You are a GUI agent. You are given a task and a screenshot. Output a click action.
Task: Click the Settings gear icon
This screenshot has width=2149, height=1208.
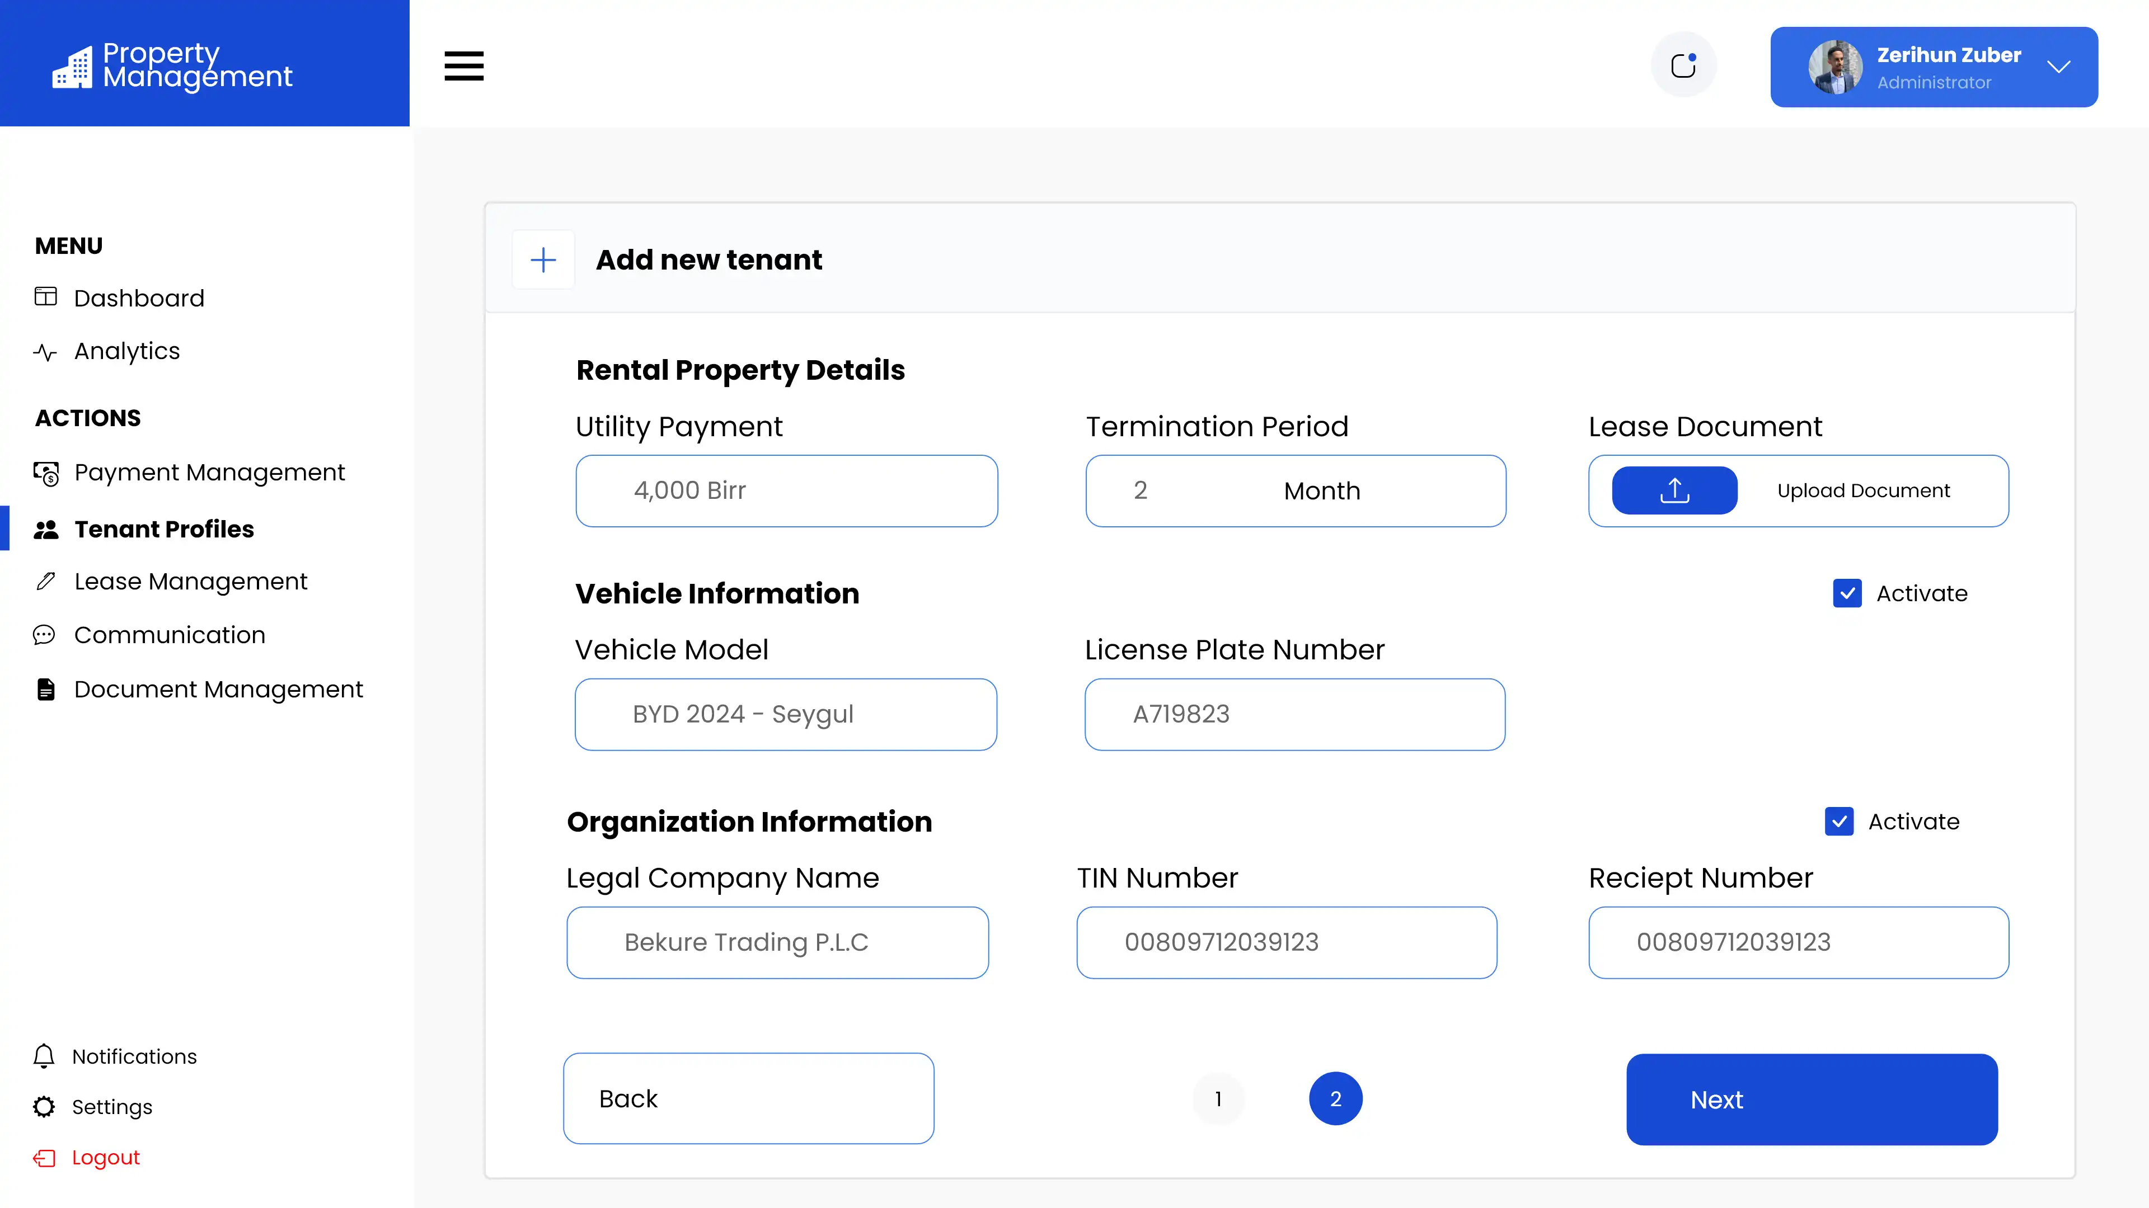(x=44, y=1106)
